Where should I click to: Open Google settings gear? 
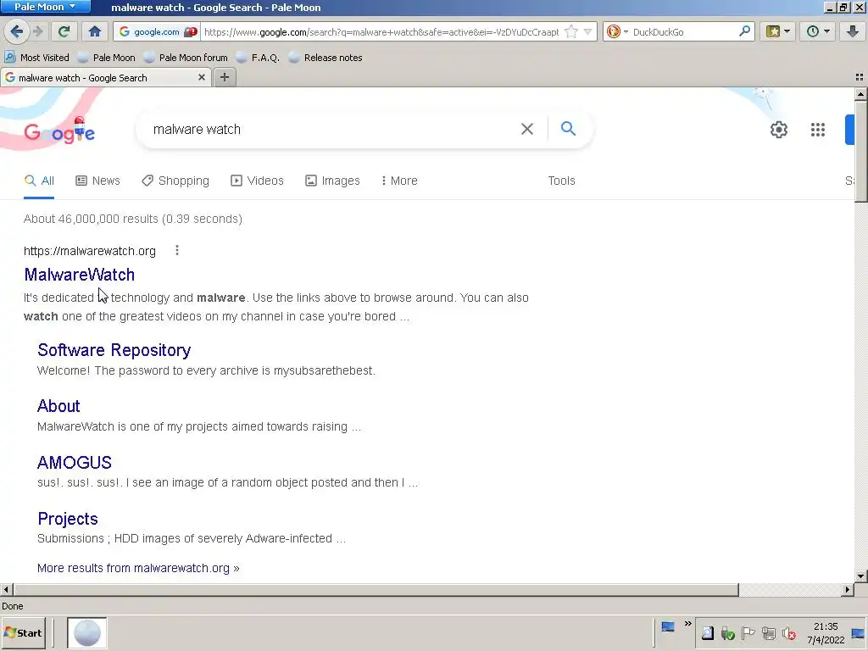point(779,130)
